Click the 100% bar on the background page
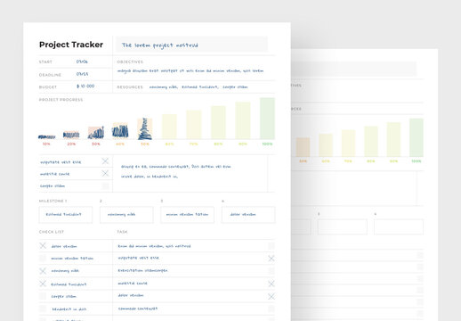 click(417, 137)
